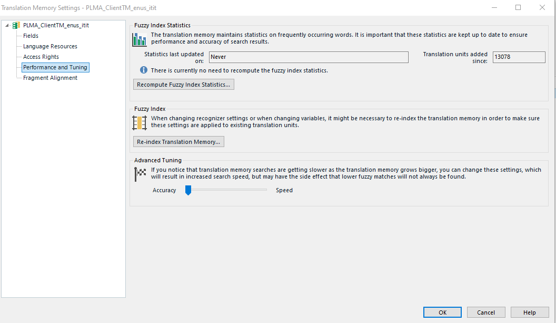Click Re-index Translation Memory button
Screen dimensions: 556x323
[x=178, y=142]
